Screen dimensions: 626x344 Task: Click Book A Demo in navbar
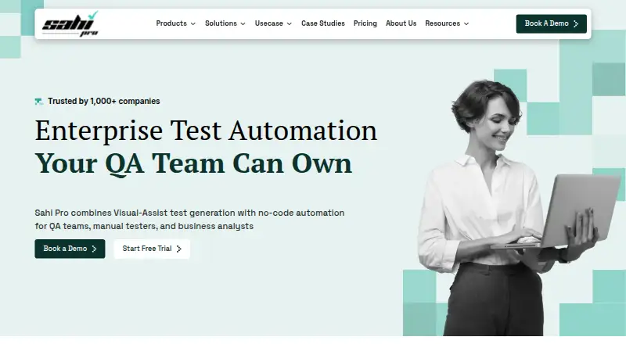tap(552, 24)
